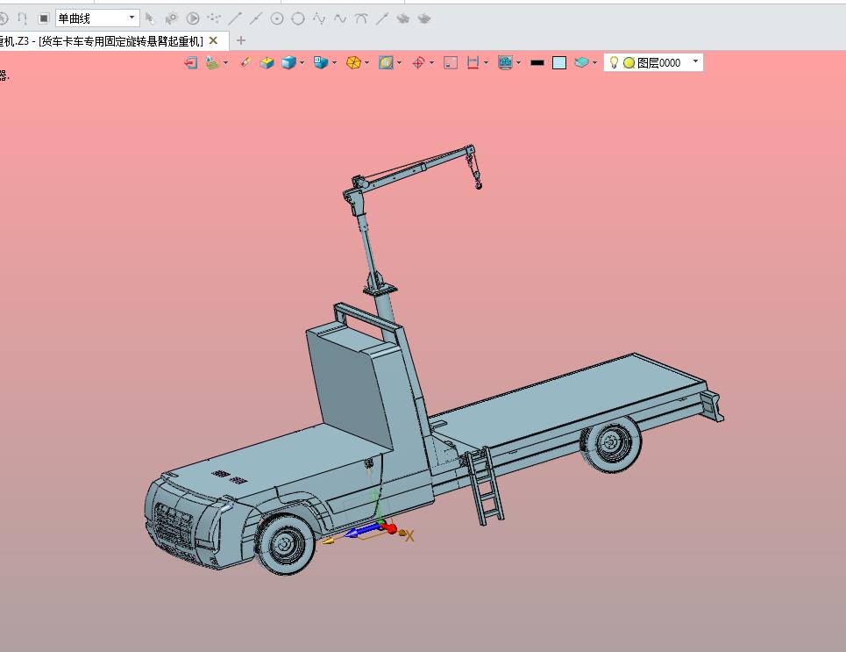Select the circle with edge points tool
The height and width of the screenshot is (652, 846).
pos(298,18)
